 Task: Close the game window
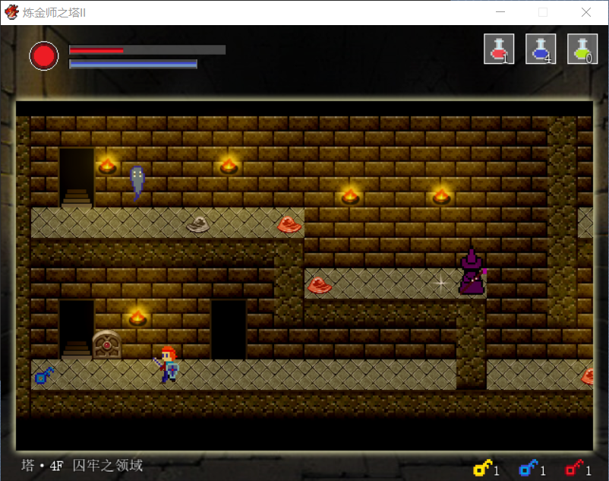click(x=586, y=12)
